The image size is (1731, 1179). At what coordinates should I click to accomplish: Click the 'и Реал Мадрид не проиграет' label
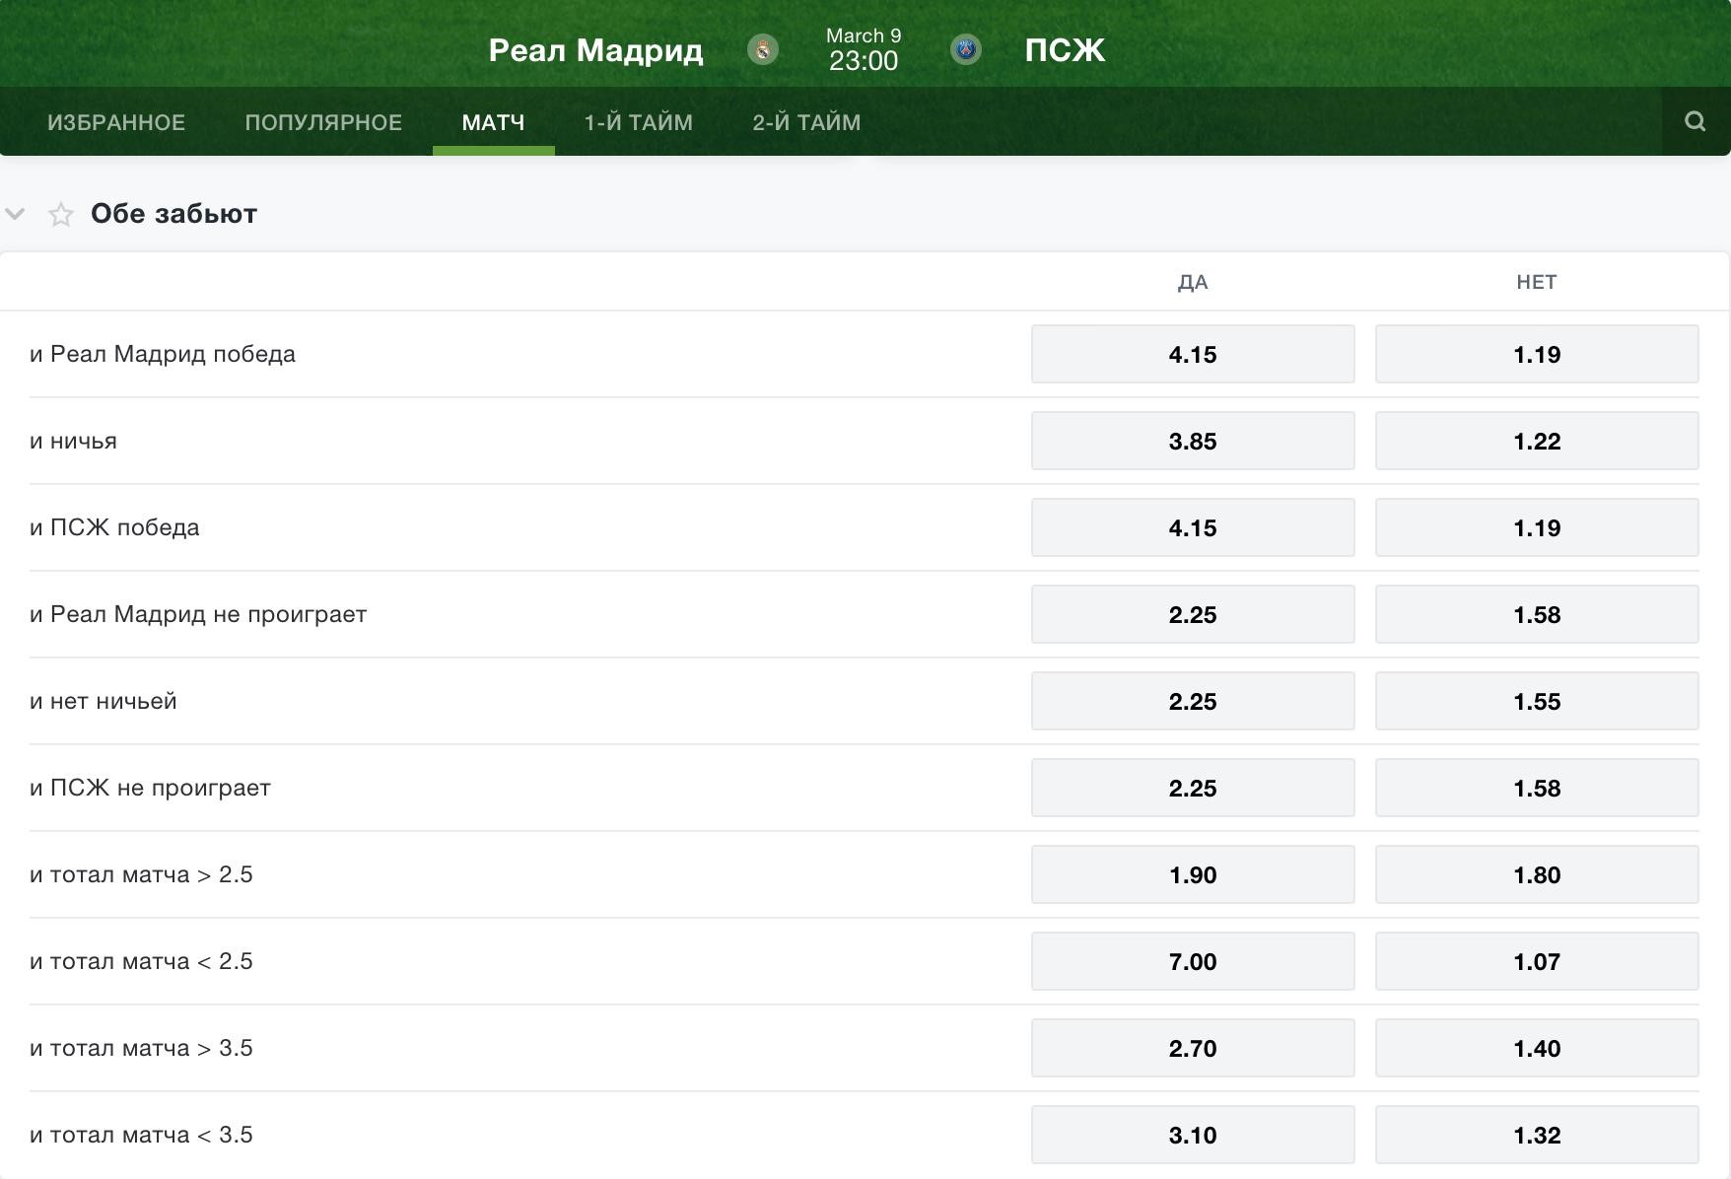(x=198, y=614)
